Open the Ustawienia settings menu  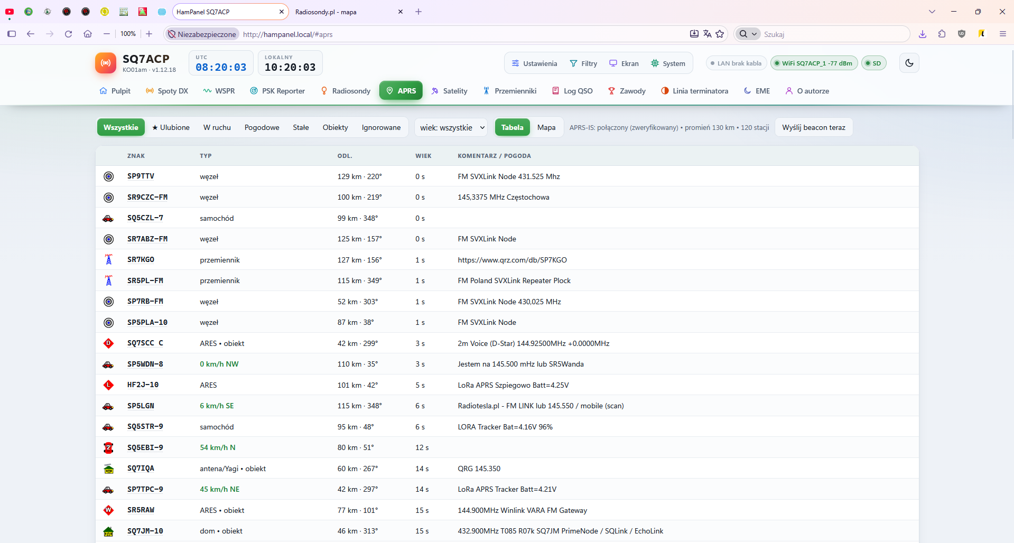[534, 63]
